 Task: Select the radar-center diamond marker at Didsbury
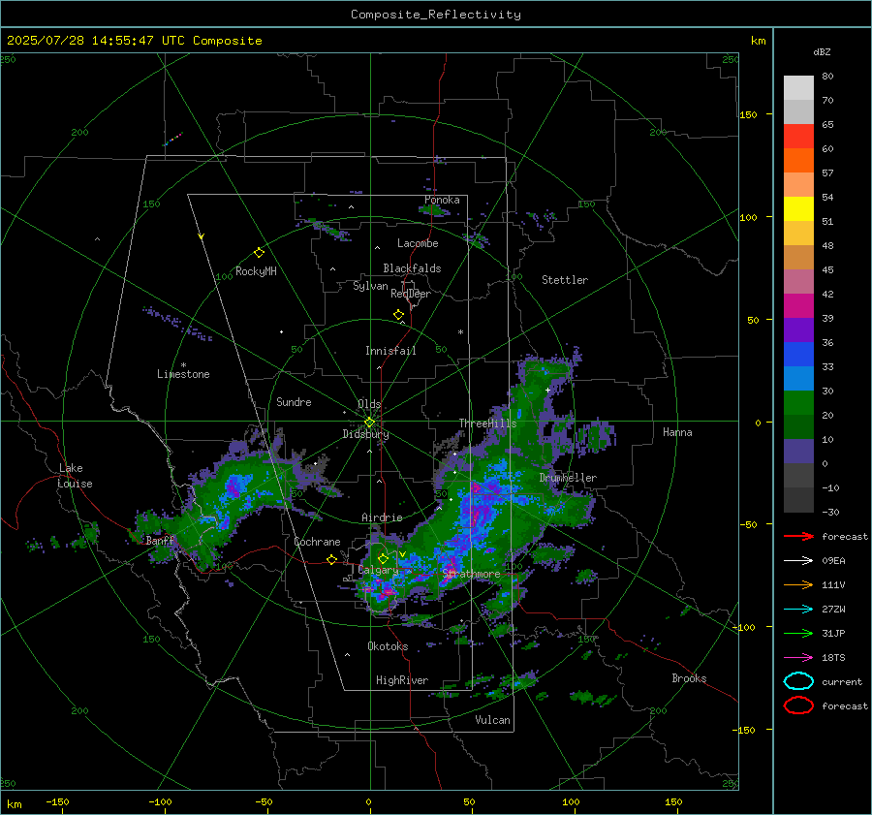click(369, 423)
